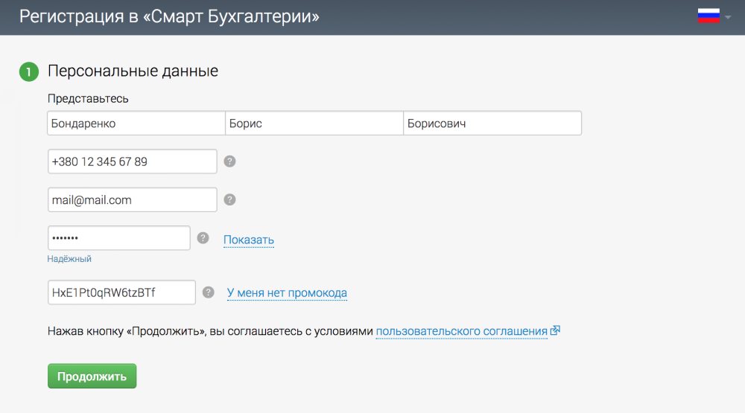Click the Представьтесь label
The image size is (745, 413).
coord(88,99)
